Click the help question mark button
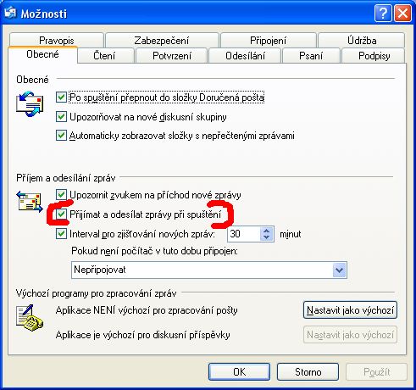Viewport: 416px width, 390px height. 383,14
